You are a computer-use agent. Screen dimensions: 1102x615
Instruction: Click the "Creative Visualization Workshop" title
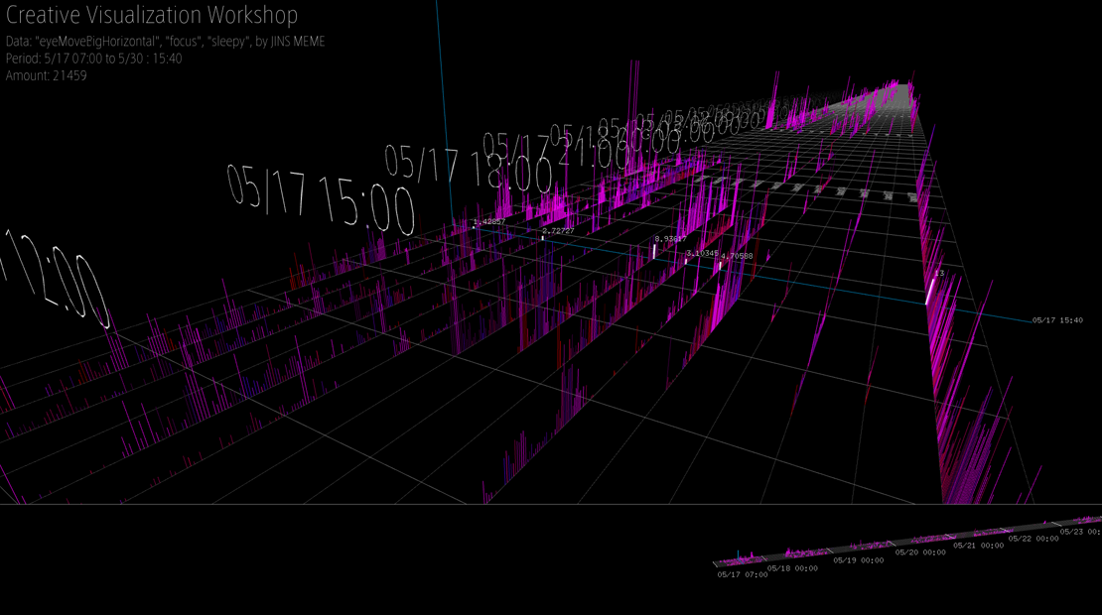click(x=152, y=15)
